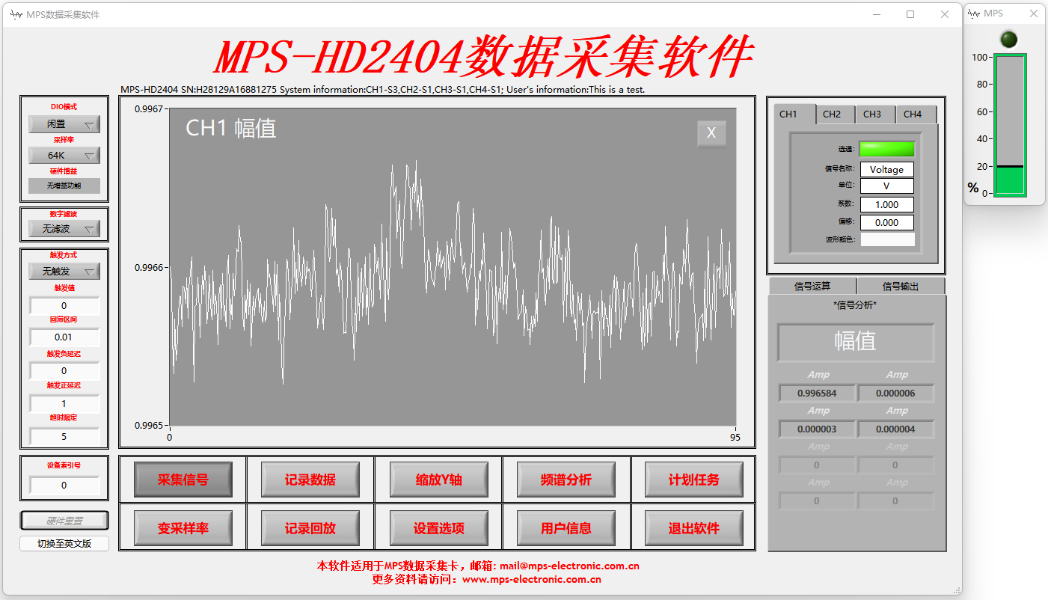The height and width of the screenshot is (600, 1048).
Task: Open the DIO模式 dropdown
Action: click(x=64, y=123)
